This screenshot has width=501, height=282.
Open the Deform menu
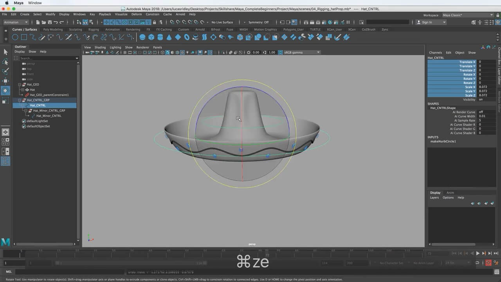[137, 14]
